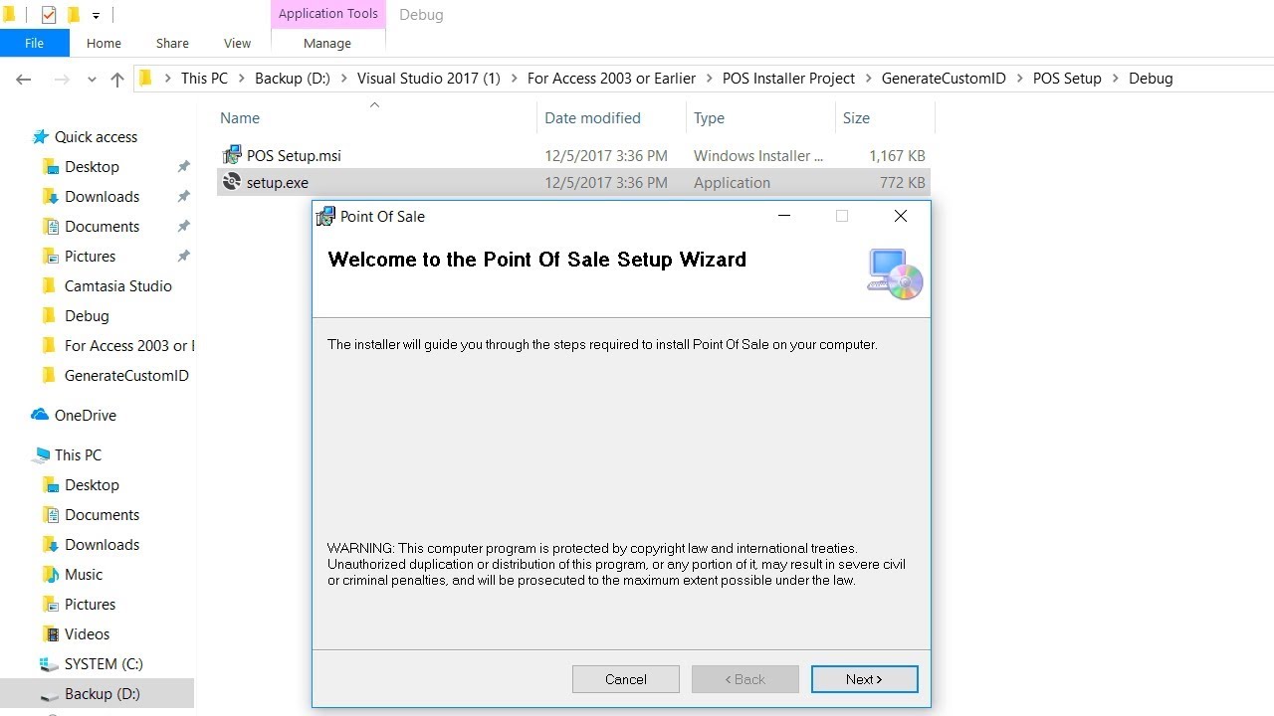Click the POS Setup.msi installer icon
Image resolution: width=1274 pixels, height=716 pixels.
(232, 155)
